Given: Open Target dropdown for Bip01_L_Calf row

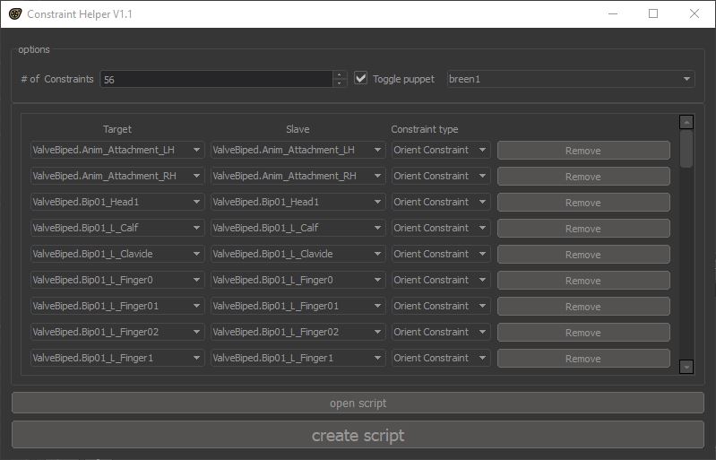Looking at the screenshot, I should [116, 228].
